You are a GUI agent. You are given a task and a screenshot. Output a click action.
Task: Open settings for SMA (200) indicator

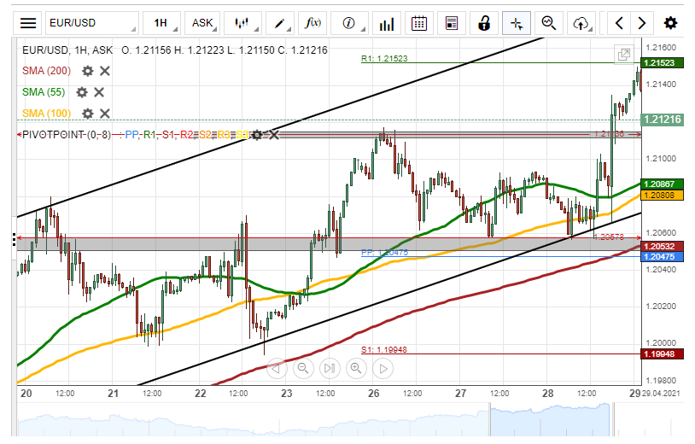[87, 71]
